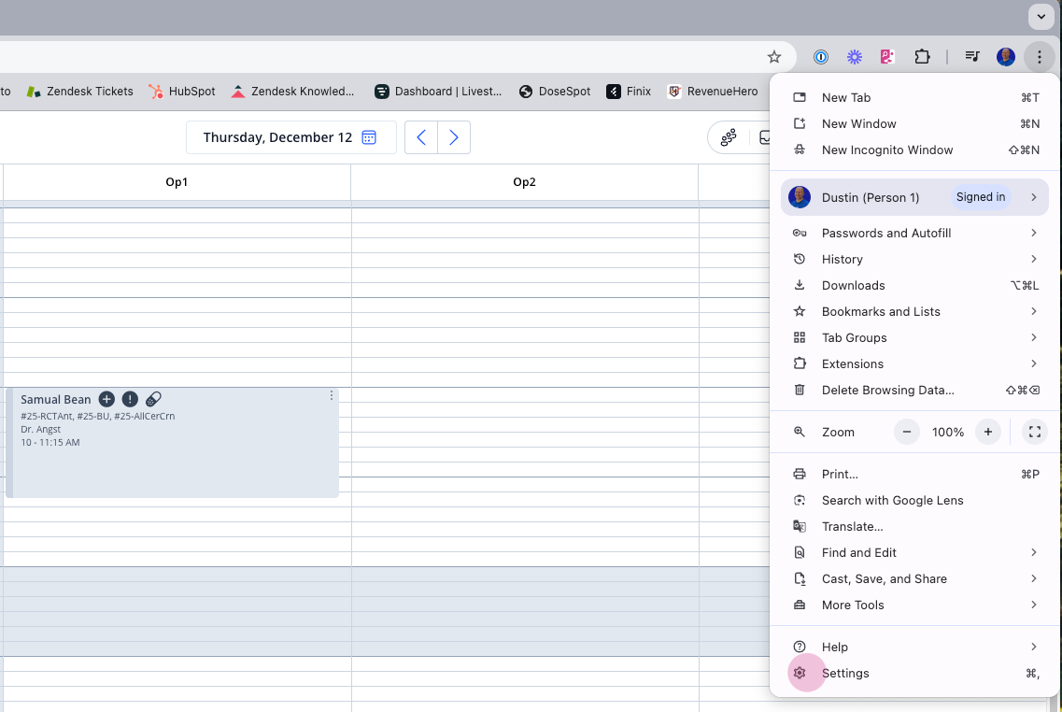1062x712 pixels.
Task: Expand the Tab Groups submenu
Action: click(x=914, y=338)
